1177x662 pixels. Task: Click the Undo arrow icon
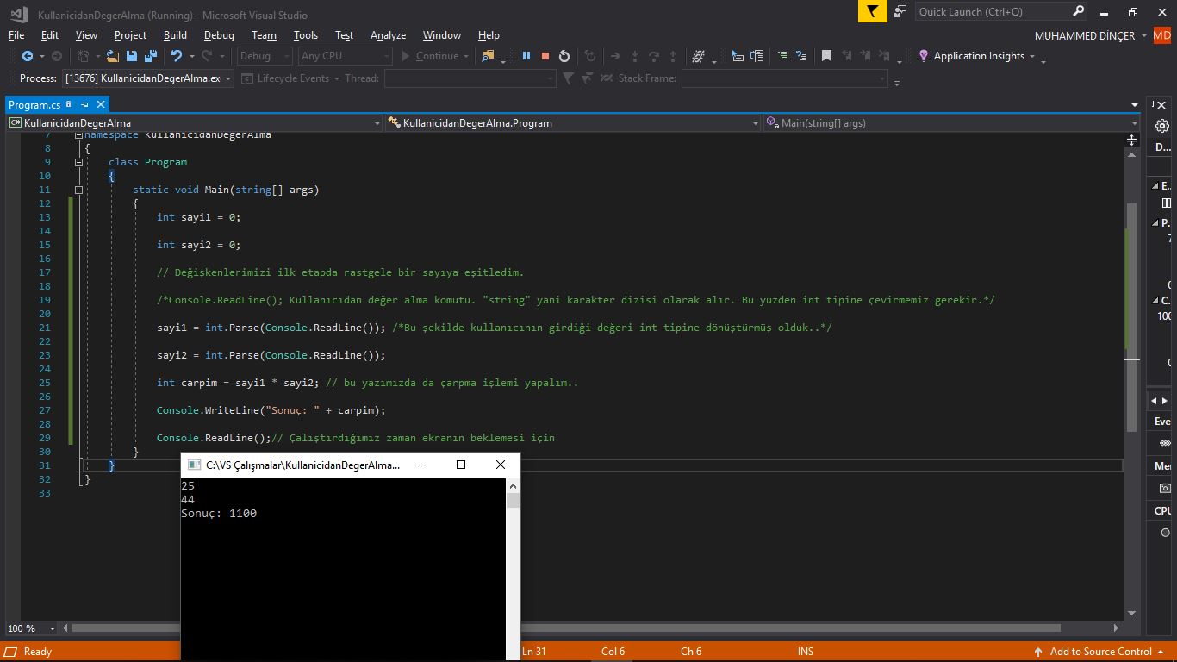click(177, 56)
